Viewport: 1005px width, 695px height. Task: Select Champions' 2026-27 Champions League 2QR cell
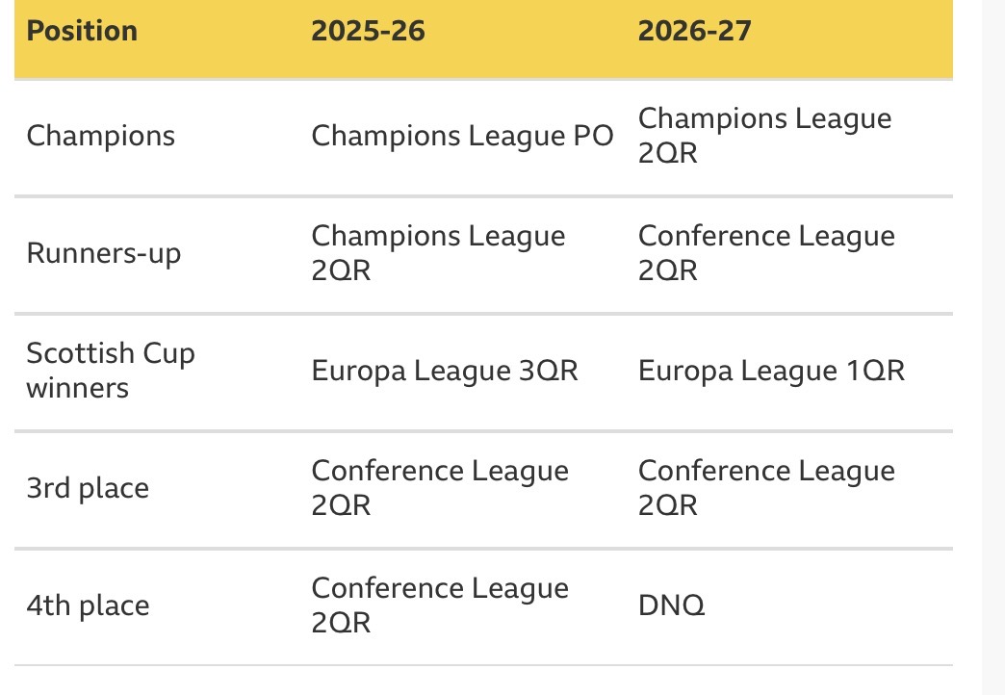(x=764, y=135)
